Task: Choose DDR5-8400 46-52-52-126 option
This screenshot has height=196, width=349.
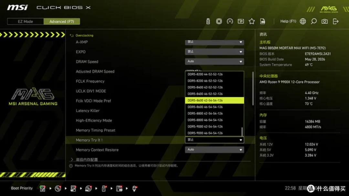Action: pos(214,94)
